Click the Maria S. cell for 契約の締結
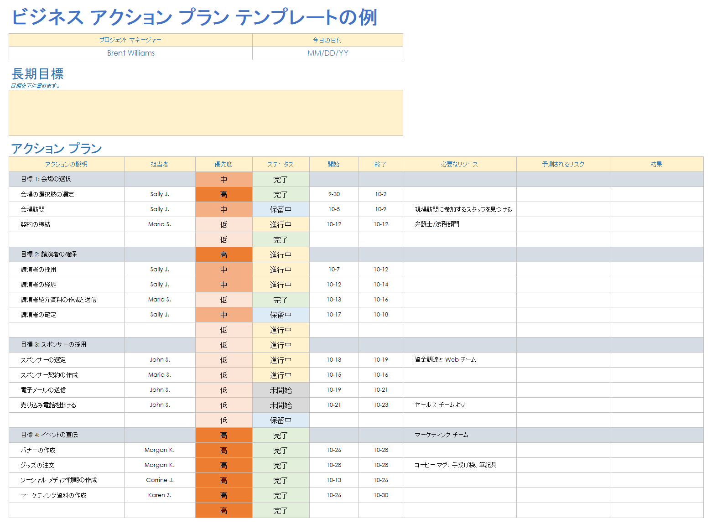 click(x=160, y=224)
